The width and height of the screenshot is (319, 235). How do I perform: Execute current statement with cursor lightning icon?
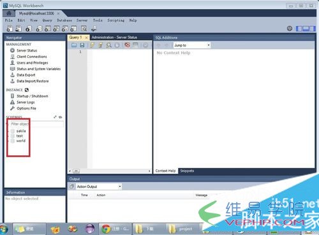[x=100, y=45]
